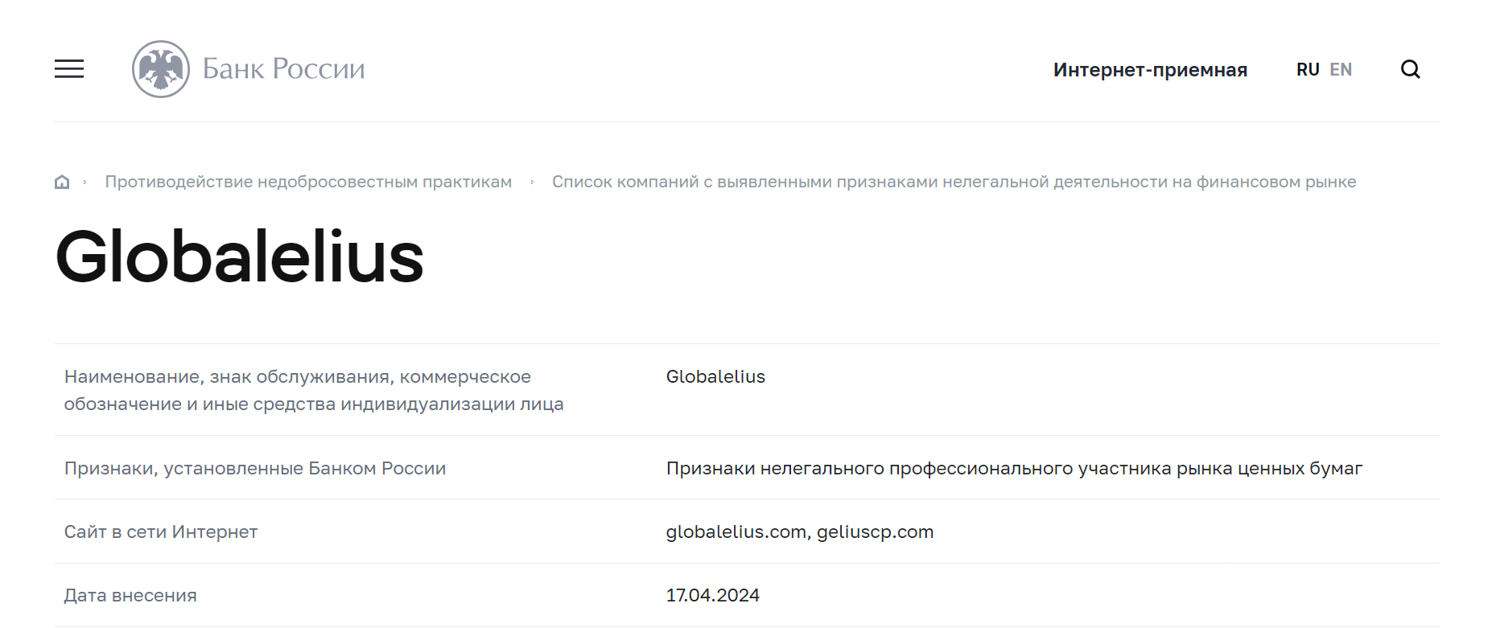Click the date value 17.04.2024
The image size is (1492, 628).
(x=712, y=595)
